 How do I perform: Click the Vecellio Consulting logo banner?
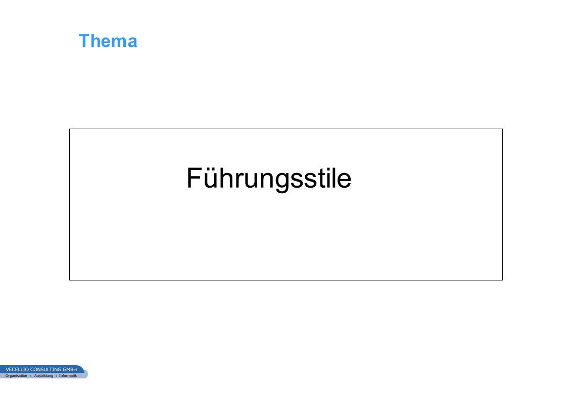point(44,372)
